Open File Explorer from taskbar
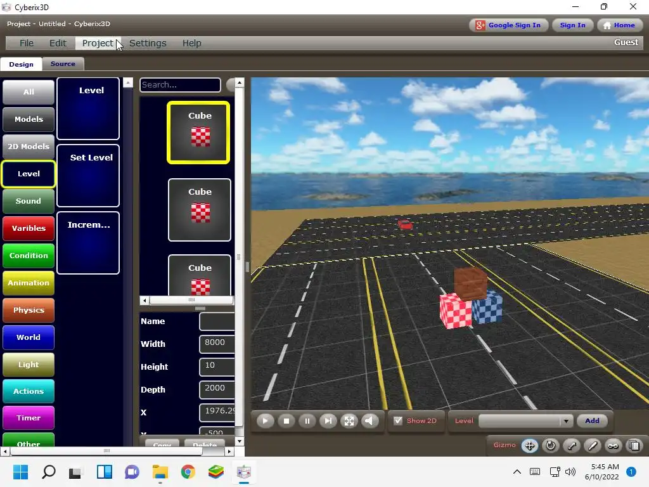 pos(160,472)
